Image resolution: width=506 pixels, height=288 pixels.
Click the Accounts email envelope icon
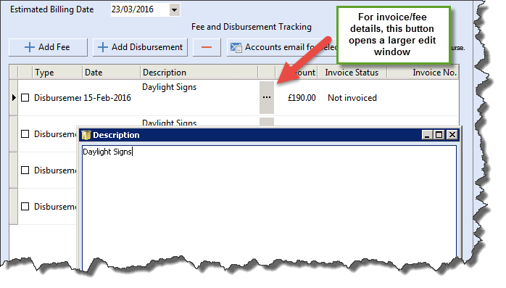(236, 47)
